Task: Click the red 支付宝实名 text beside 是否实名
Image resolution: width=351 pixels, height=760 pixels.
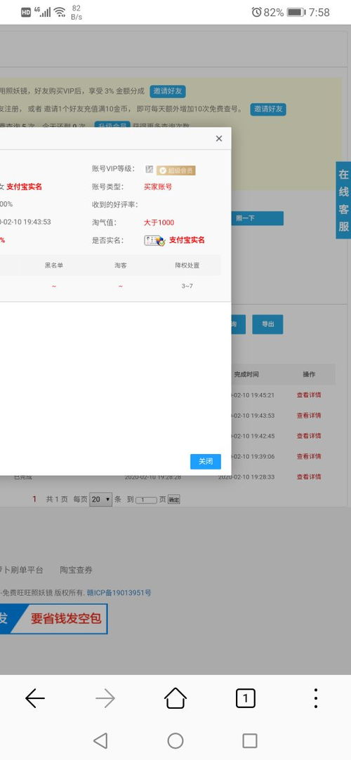Action: tap(187, 241)
